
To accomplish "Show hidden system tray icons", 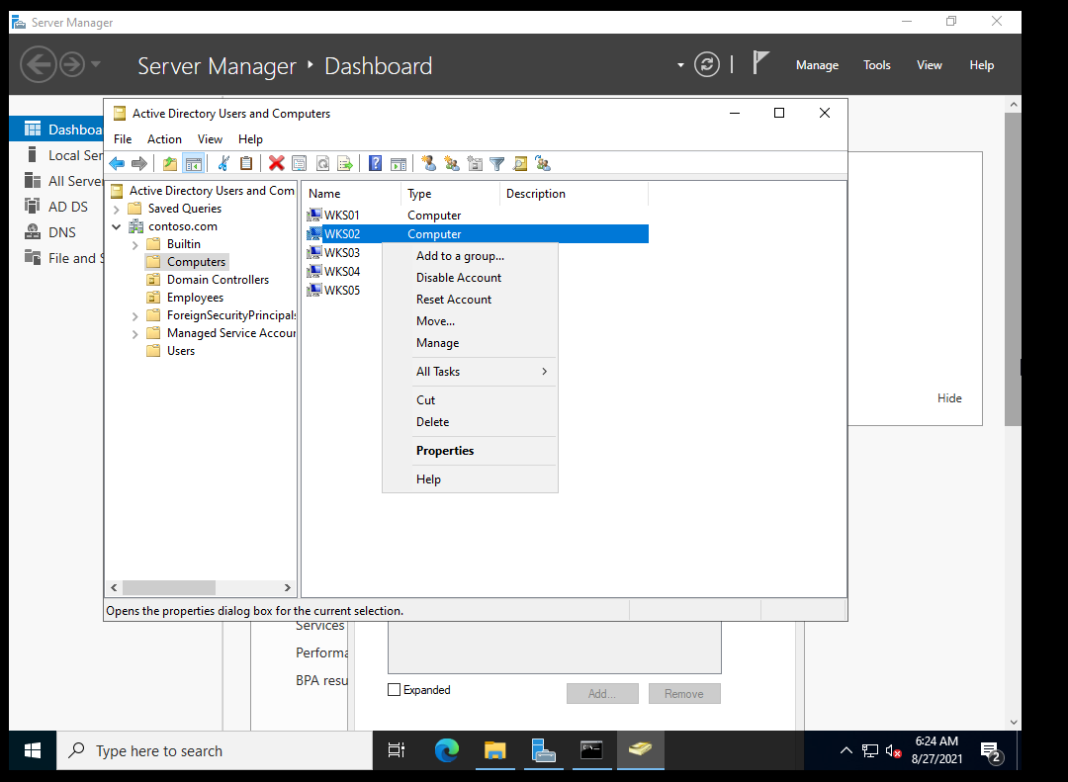I will 845,750.
